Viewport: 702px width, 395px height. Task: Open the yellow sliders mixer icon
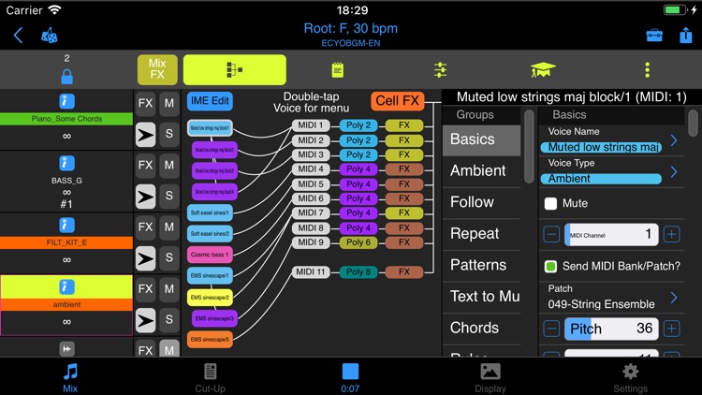(441, 70)
